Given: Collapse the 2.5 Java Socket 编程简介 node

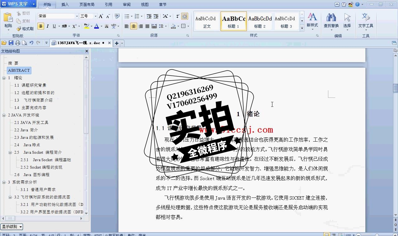Looking at the screenshot, I should (x=10, y=152).
